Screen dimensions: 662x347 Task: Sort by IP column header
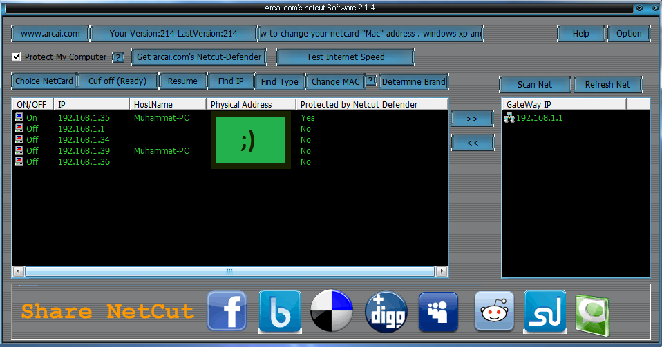point(92,104)
